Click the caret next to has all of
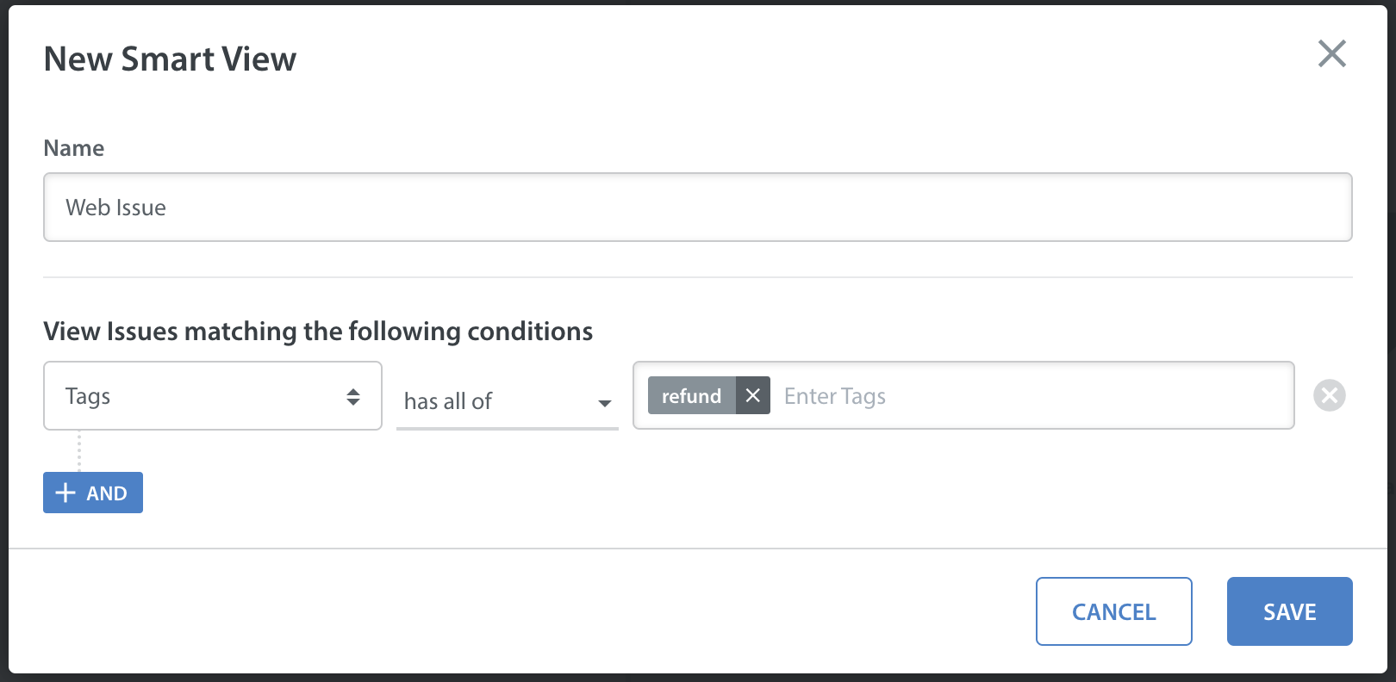 point(605,403)
